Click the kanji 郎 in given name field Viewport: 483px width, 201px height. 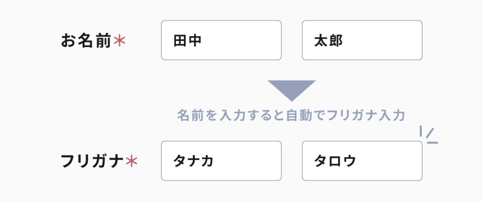tap(336, 41)
